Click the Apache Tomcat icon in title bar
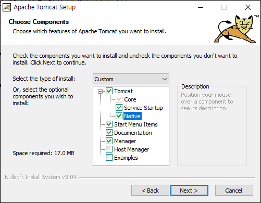This screenshot has width=261, height=203. tap(7, 7)
